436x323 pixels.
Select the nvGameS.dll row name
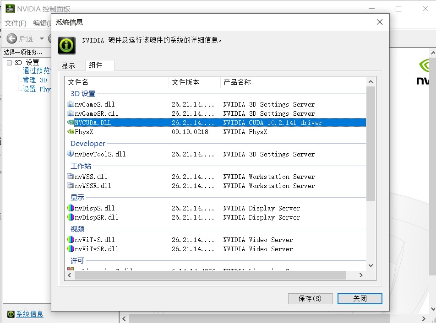[95, 104]
